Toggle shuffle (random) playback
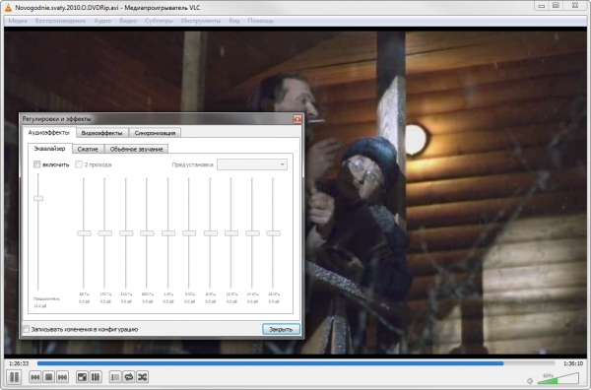Screen dimensions: 591x390 pyautogui.click(x=143, y=377)
